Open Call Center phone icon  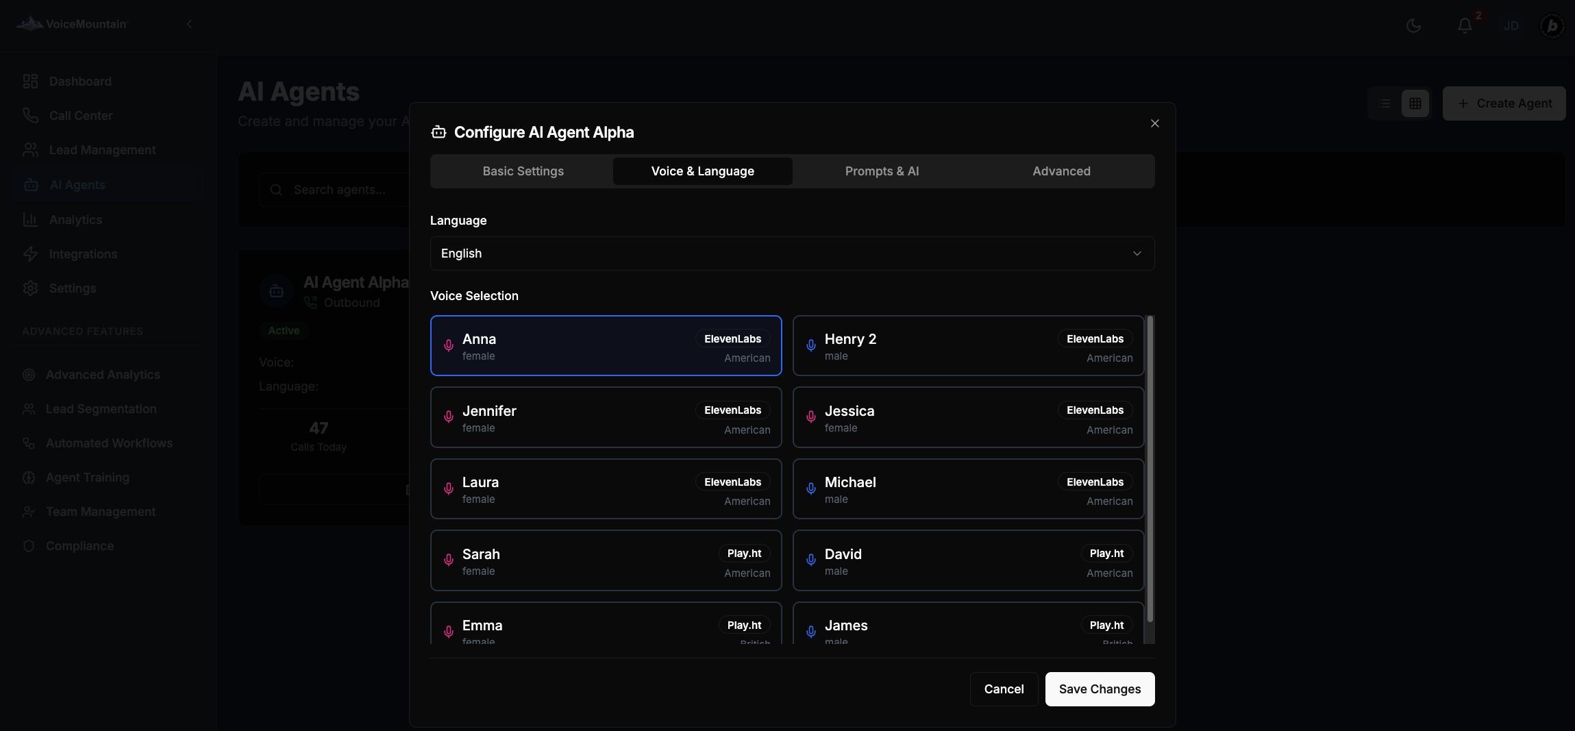pos(30,116)
